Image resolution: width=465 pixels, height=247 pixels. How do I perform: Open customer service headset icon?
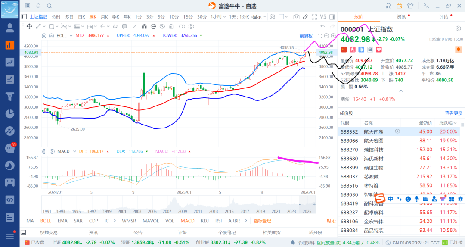(x=388, y=6)
